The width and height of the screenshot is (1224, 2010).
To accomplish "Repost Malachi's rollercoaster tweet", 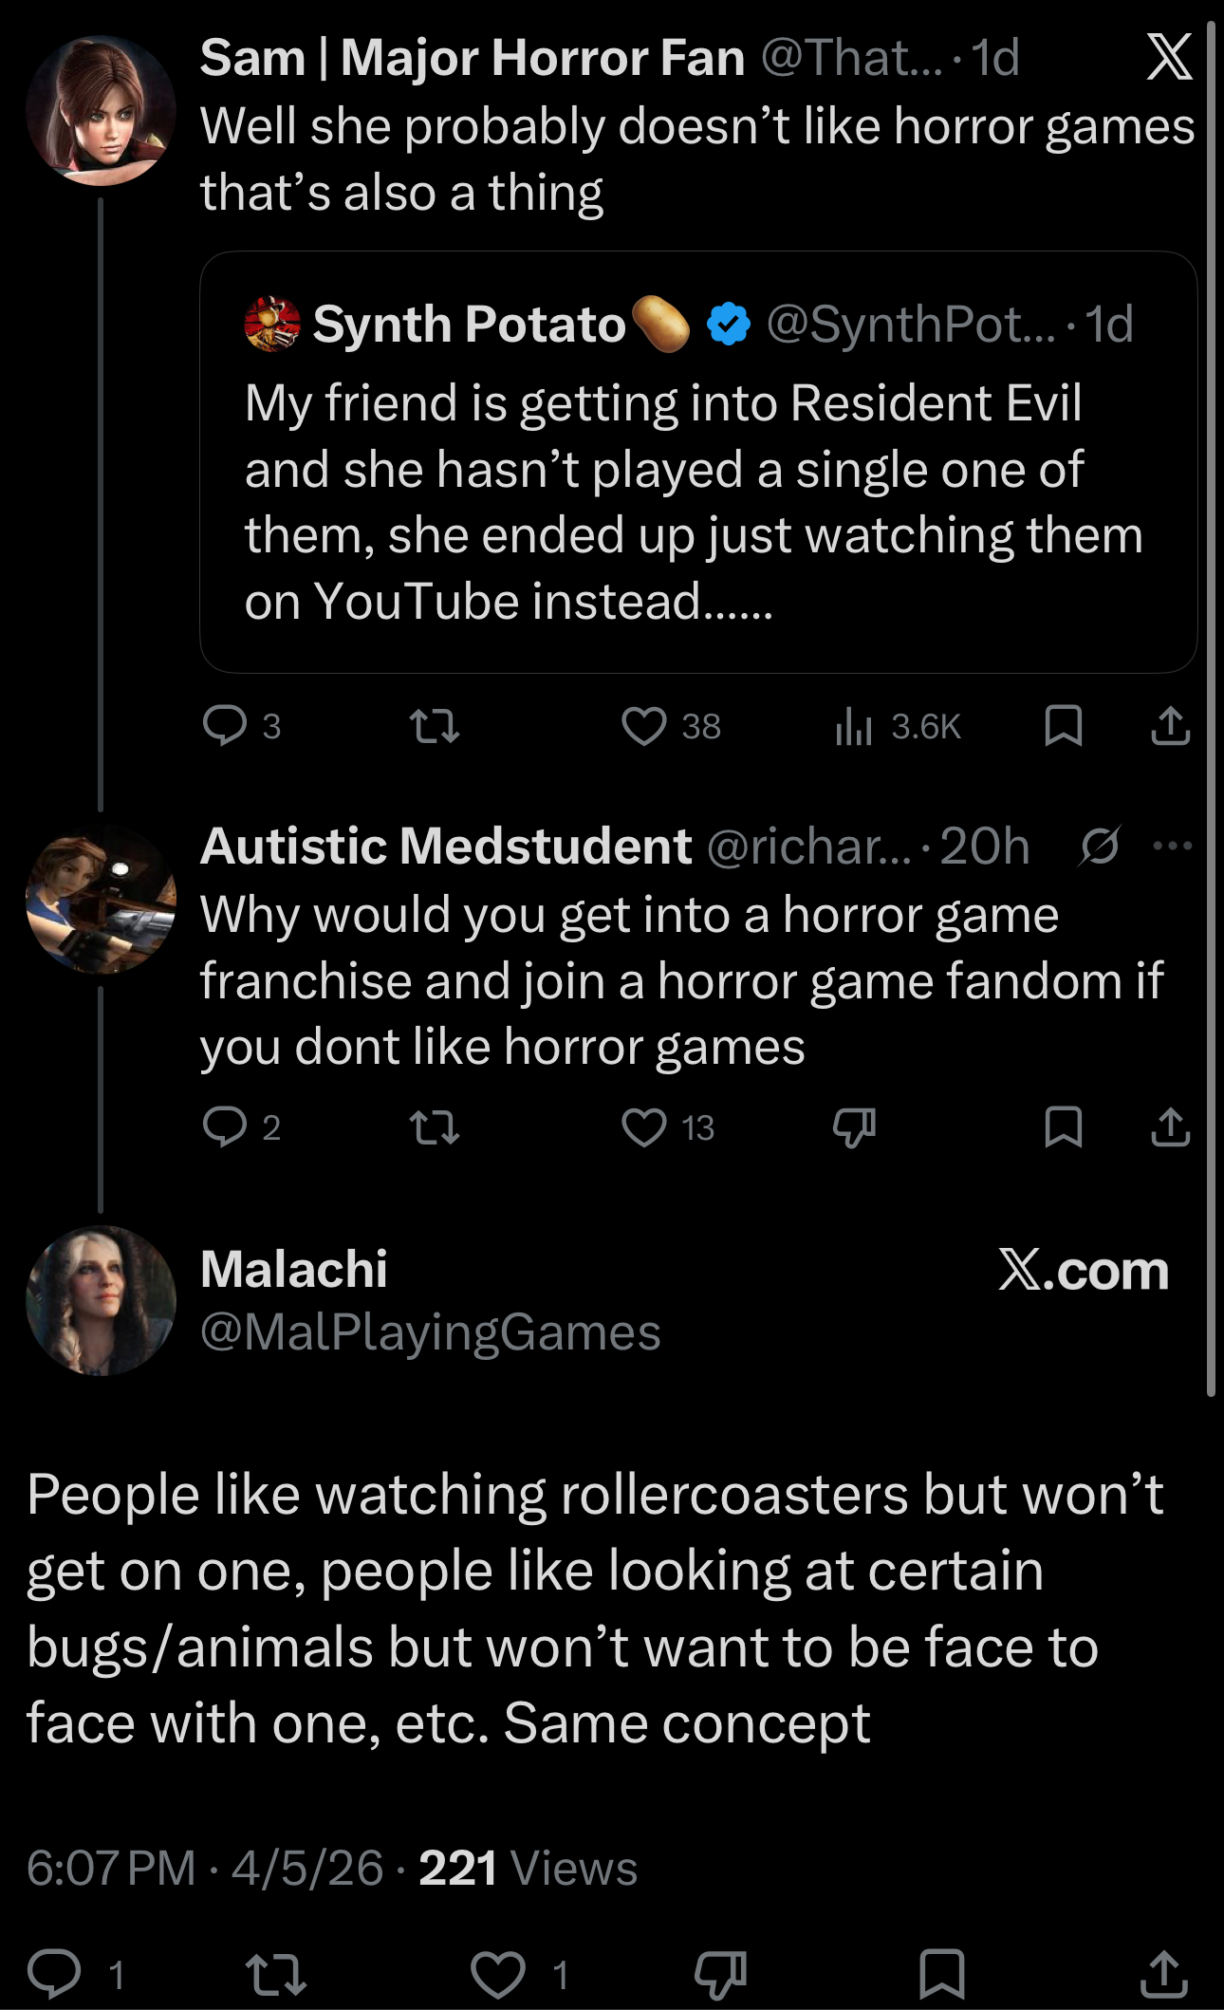I will tap(275, 1974).
